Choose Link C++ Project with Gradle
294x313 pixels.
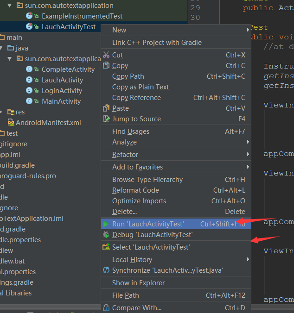coord(176,42)
